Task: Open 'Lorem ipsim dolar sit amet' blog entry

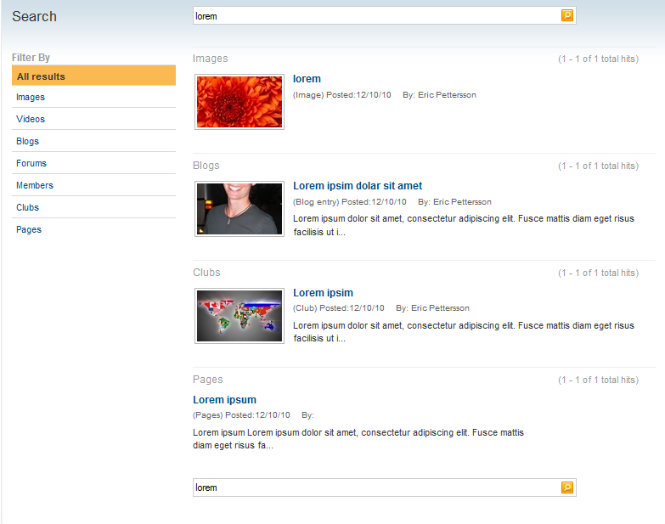Action: (357, 186)
